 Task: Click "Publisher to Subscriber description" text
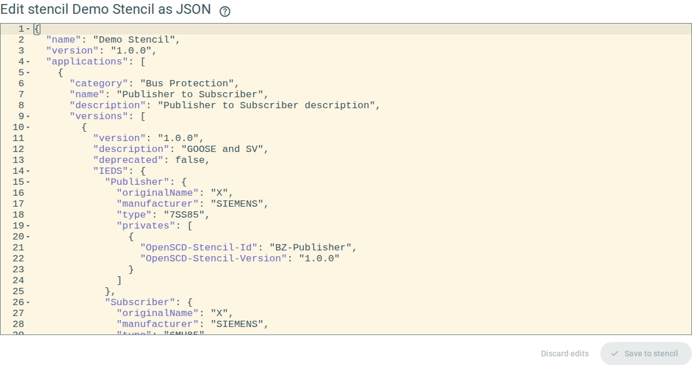coord(266,105)
